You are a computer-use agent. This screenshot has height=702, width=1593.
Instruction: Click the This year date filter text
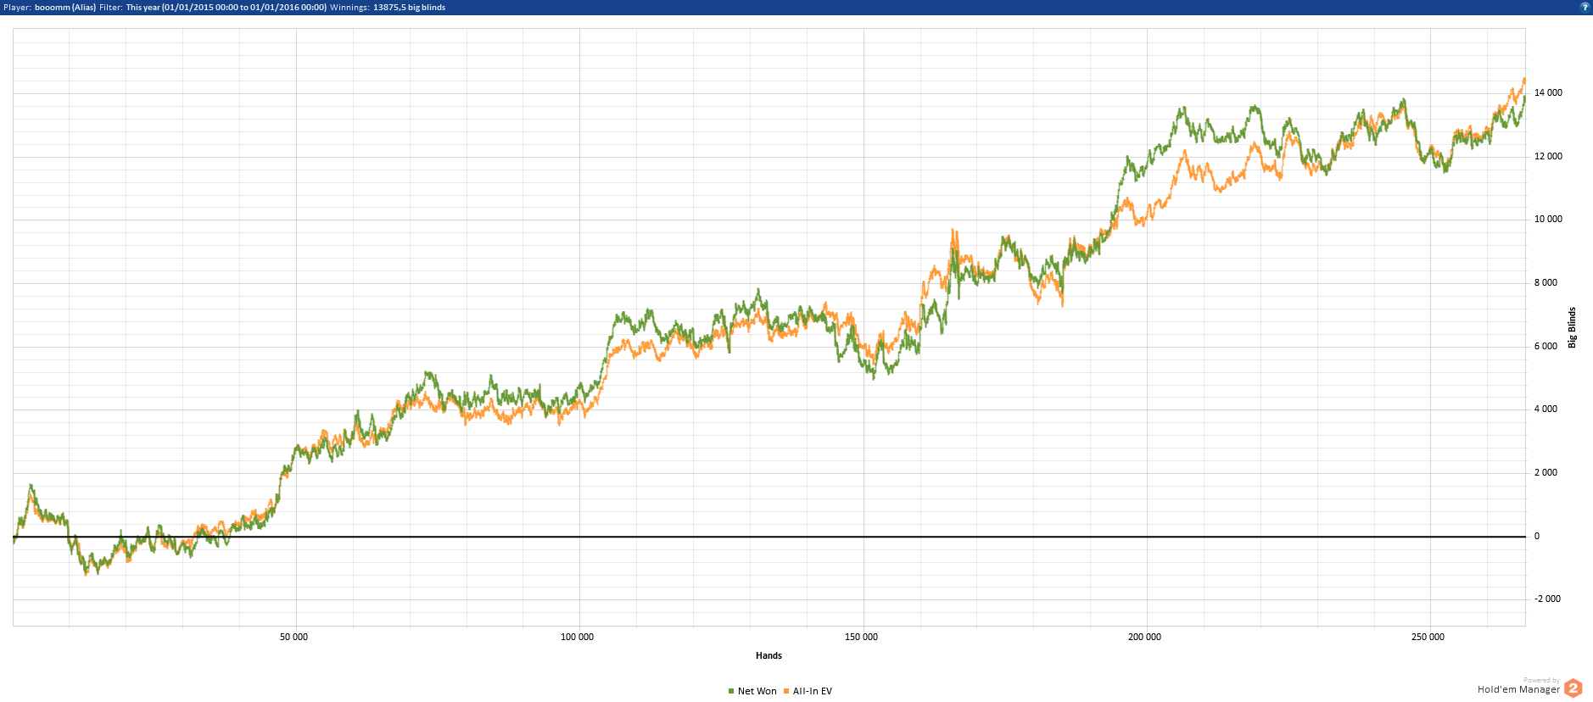pyautogui.click(x=226, y=8)
